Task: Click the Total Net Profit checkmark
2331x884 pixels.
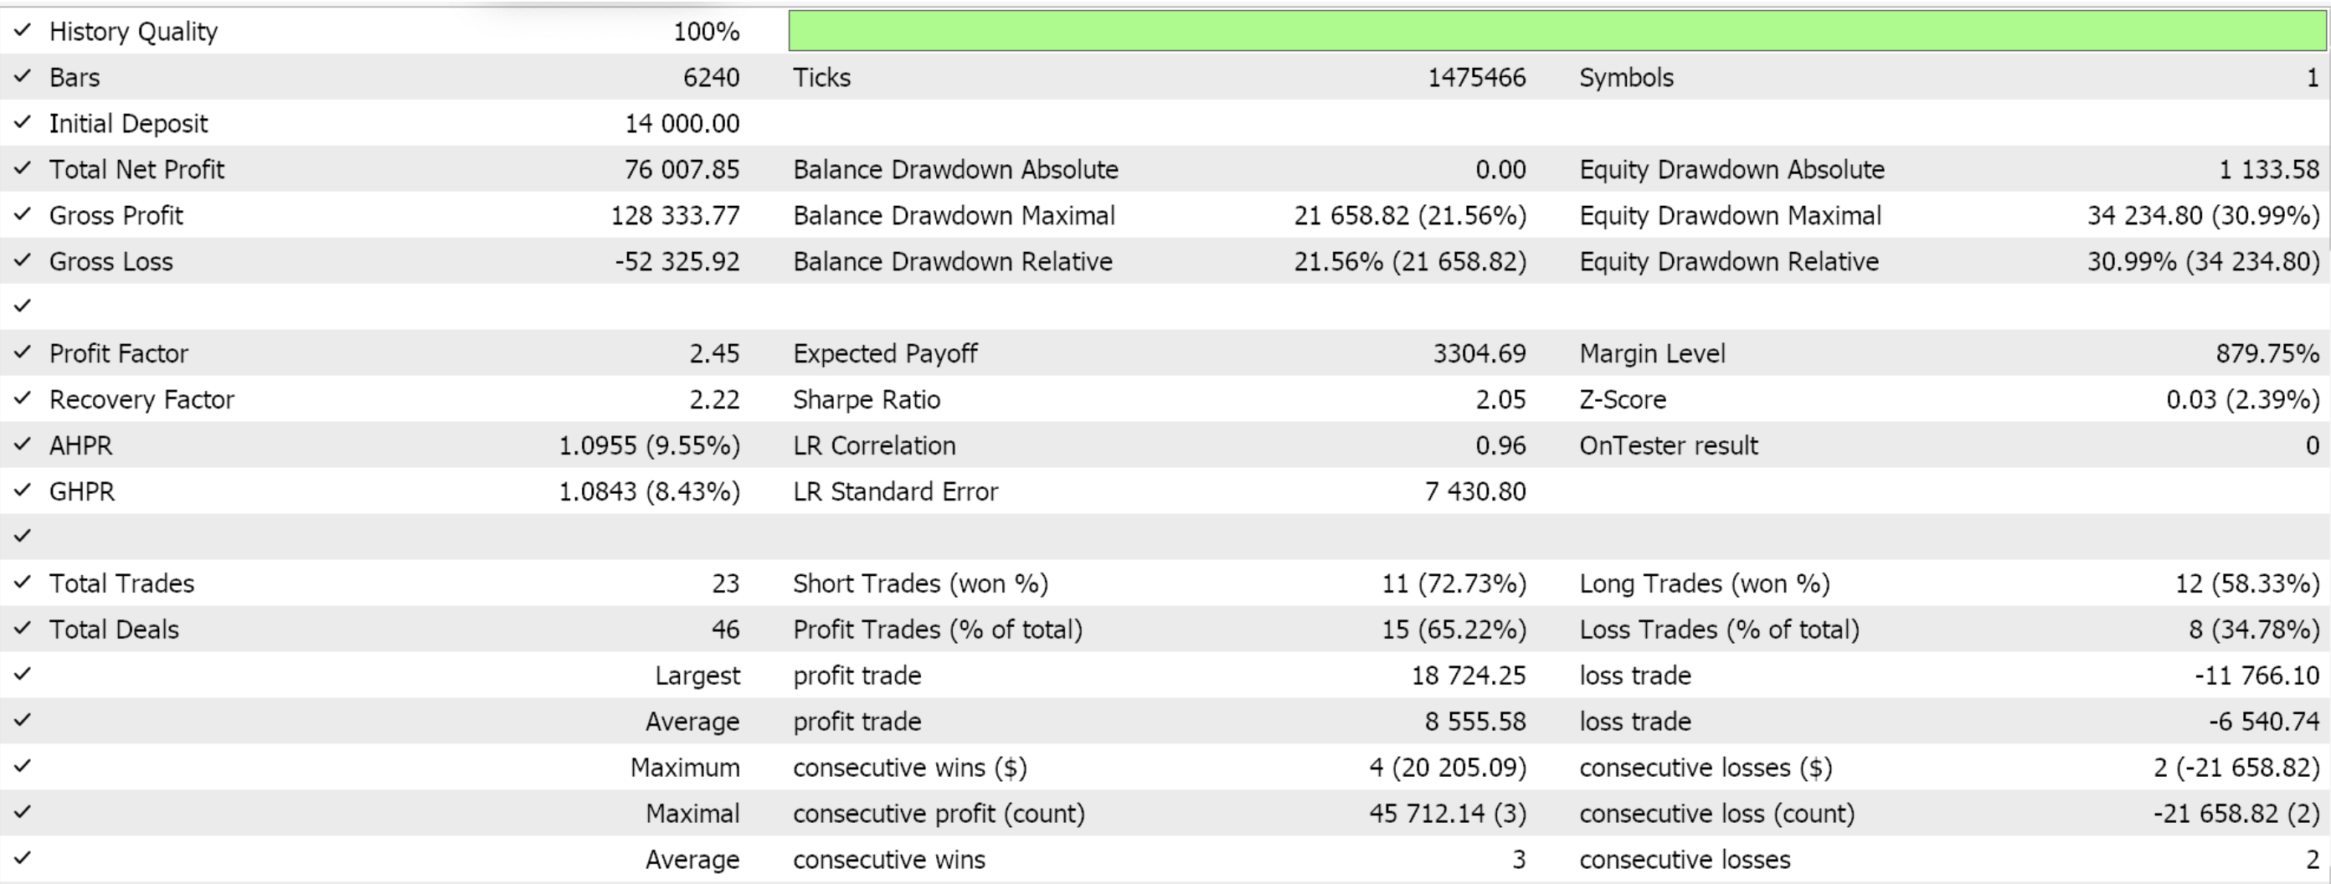Action: (23, 169)
